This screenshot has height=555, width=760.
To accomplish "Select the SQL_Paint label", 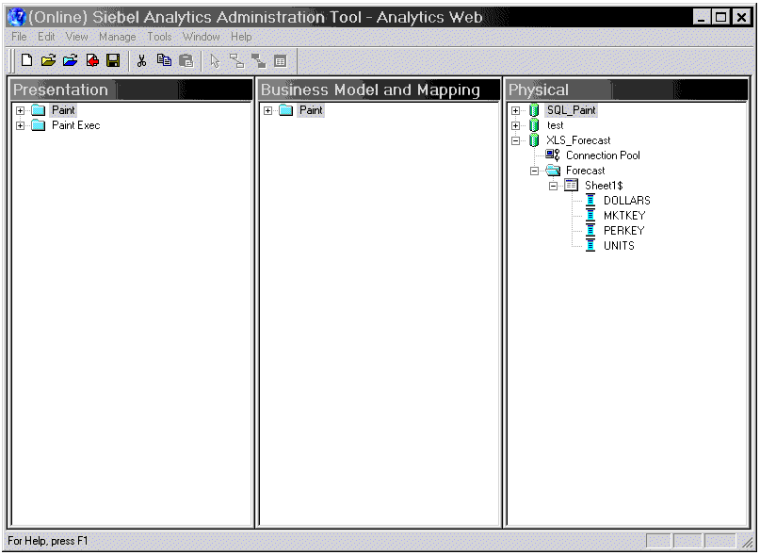I will (572, 110).
